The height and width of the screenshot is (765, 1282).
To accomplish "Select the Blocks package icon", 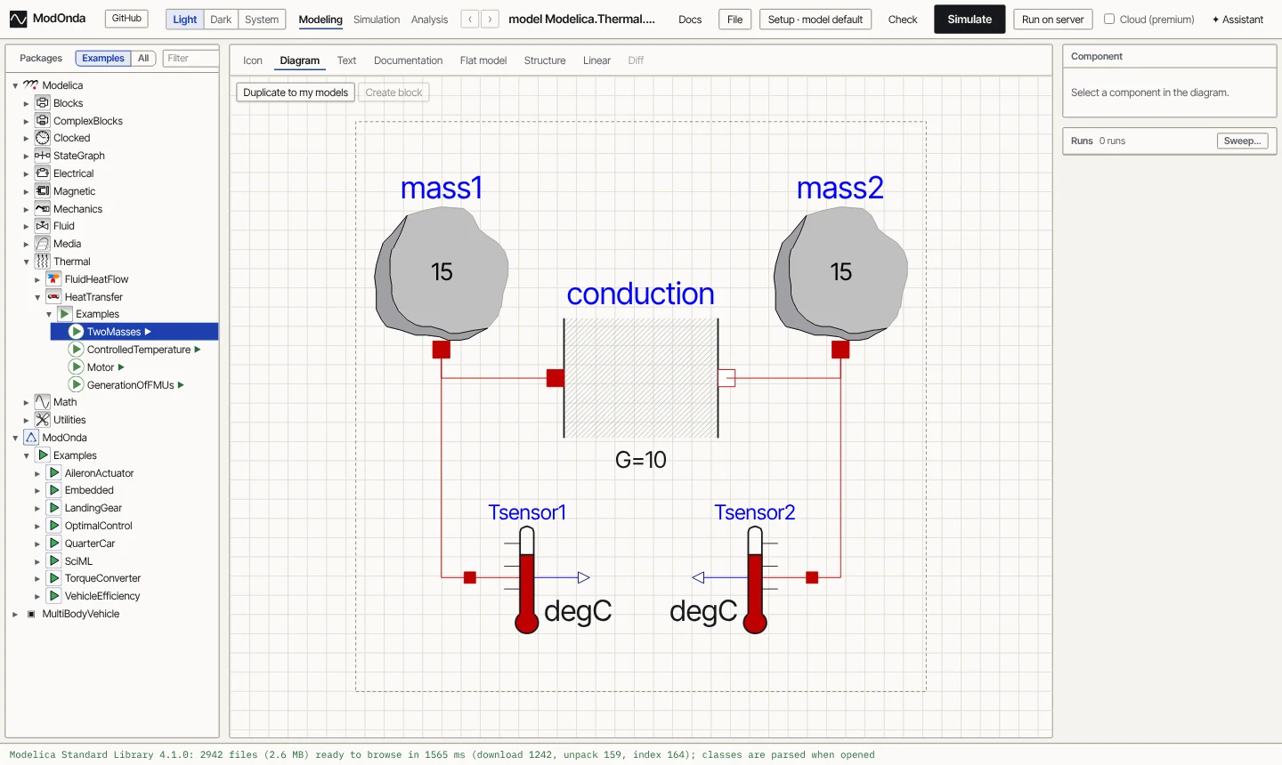I will click(x=43, y=103).
